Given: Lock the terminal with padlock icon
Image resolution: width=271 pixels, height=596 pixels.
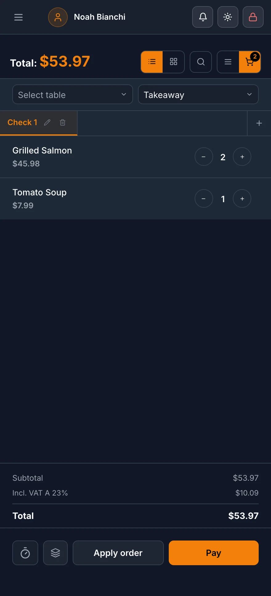Looking at the screenshot, I should [253, 17].
